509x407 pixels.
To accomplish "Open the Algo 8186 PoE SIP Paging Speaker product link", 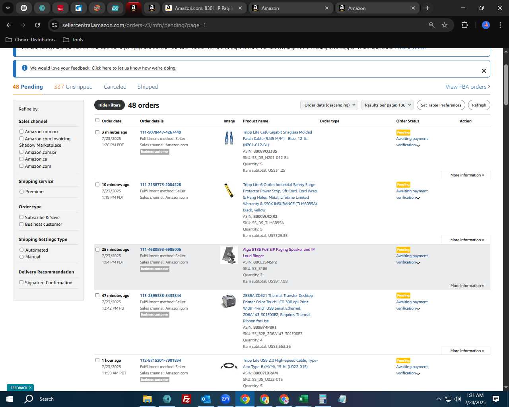I will coord(279,253).
